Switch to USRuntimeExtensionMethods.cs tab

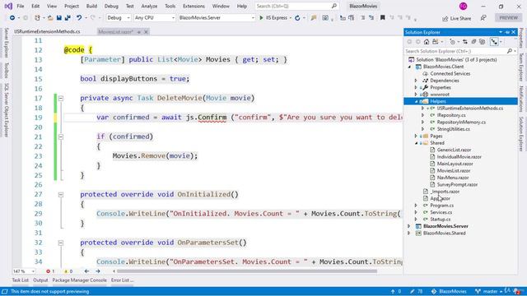point(47,31)
